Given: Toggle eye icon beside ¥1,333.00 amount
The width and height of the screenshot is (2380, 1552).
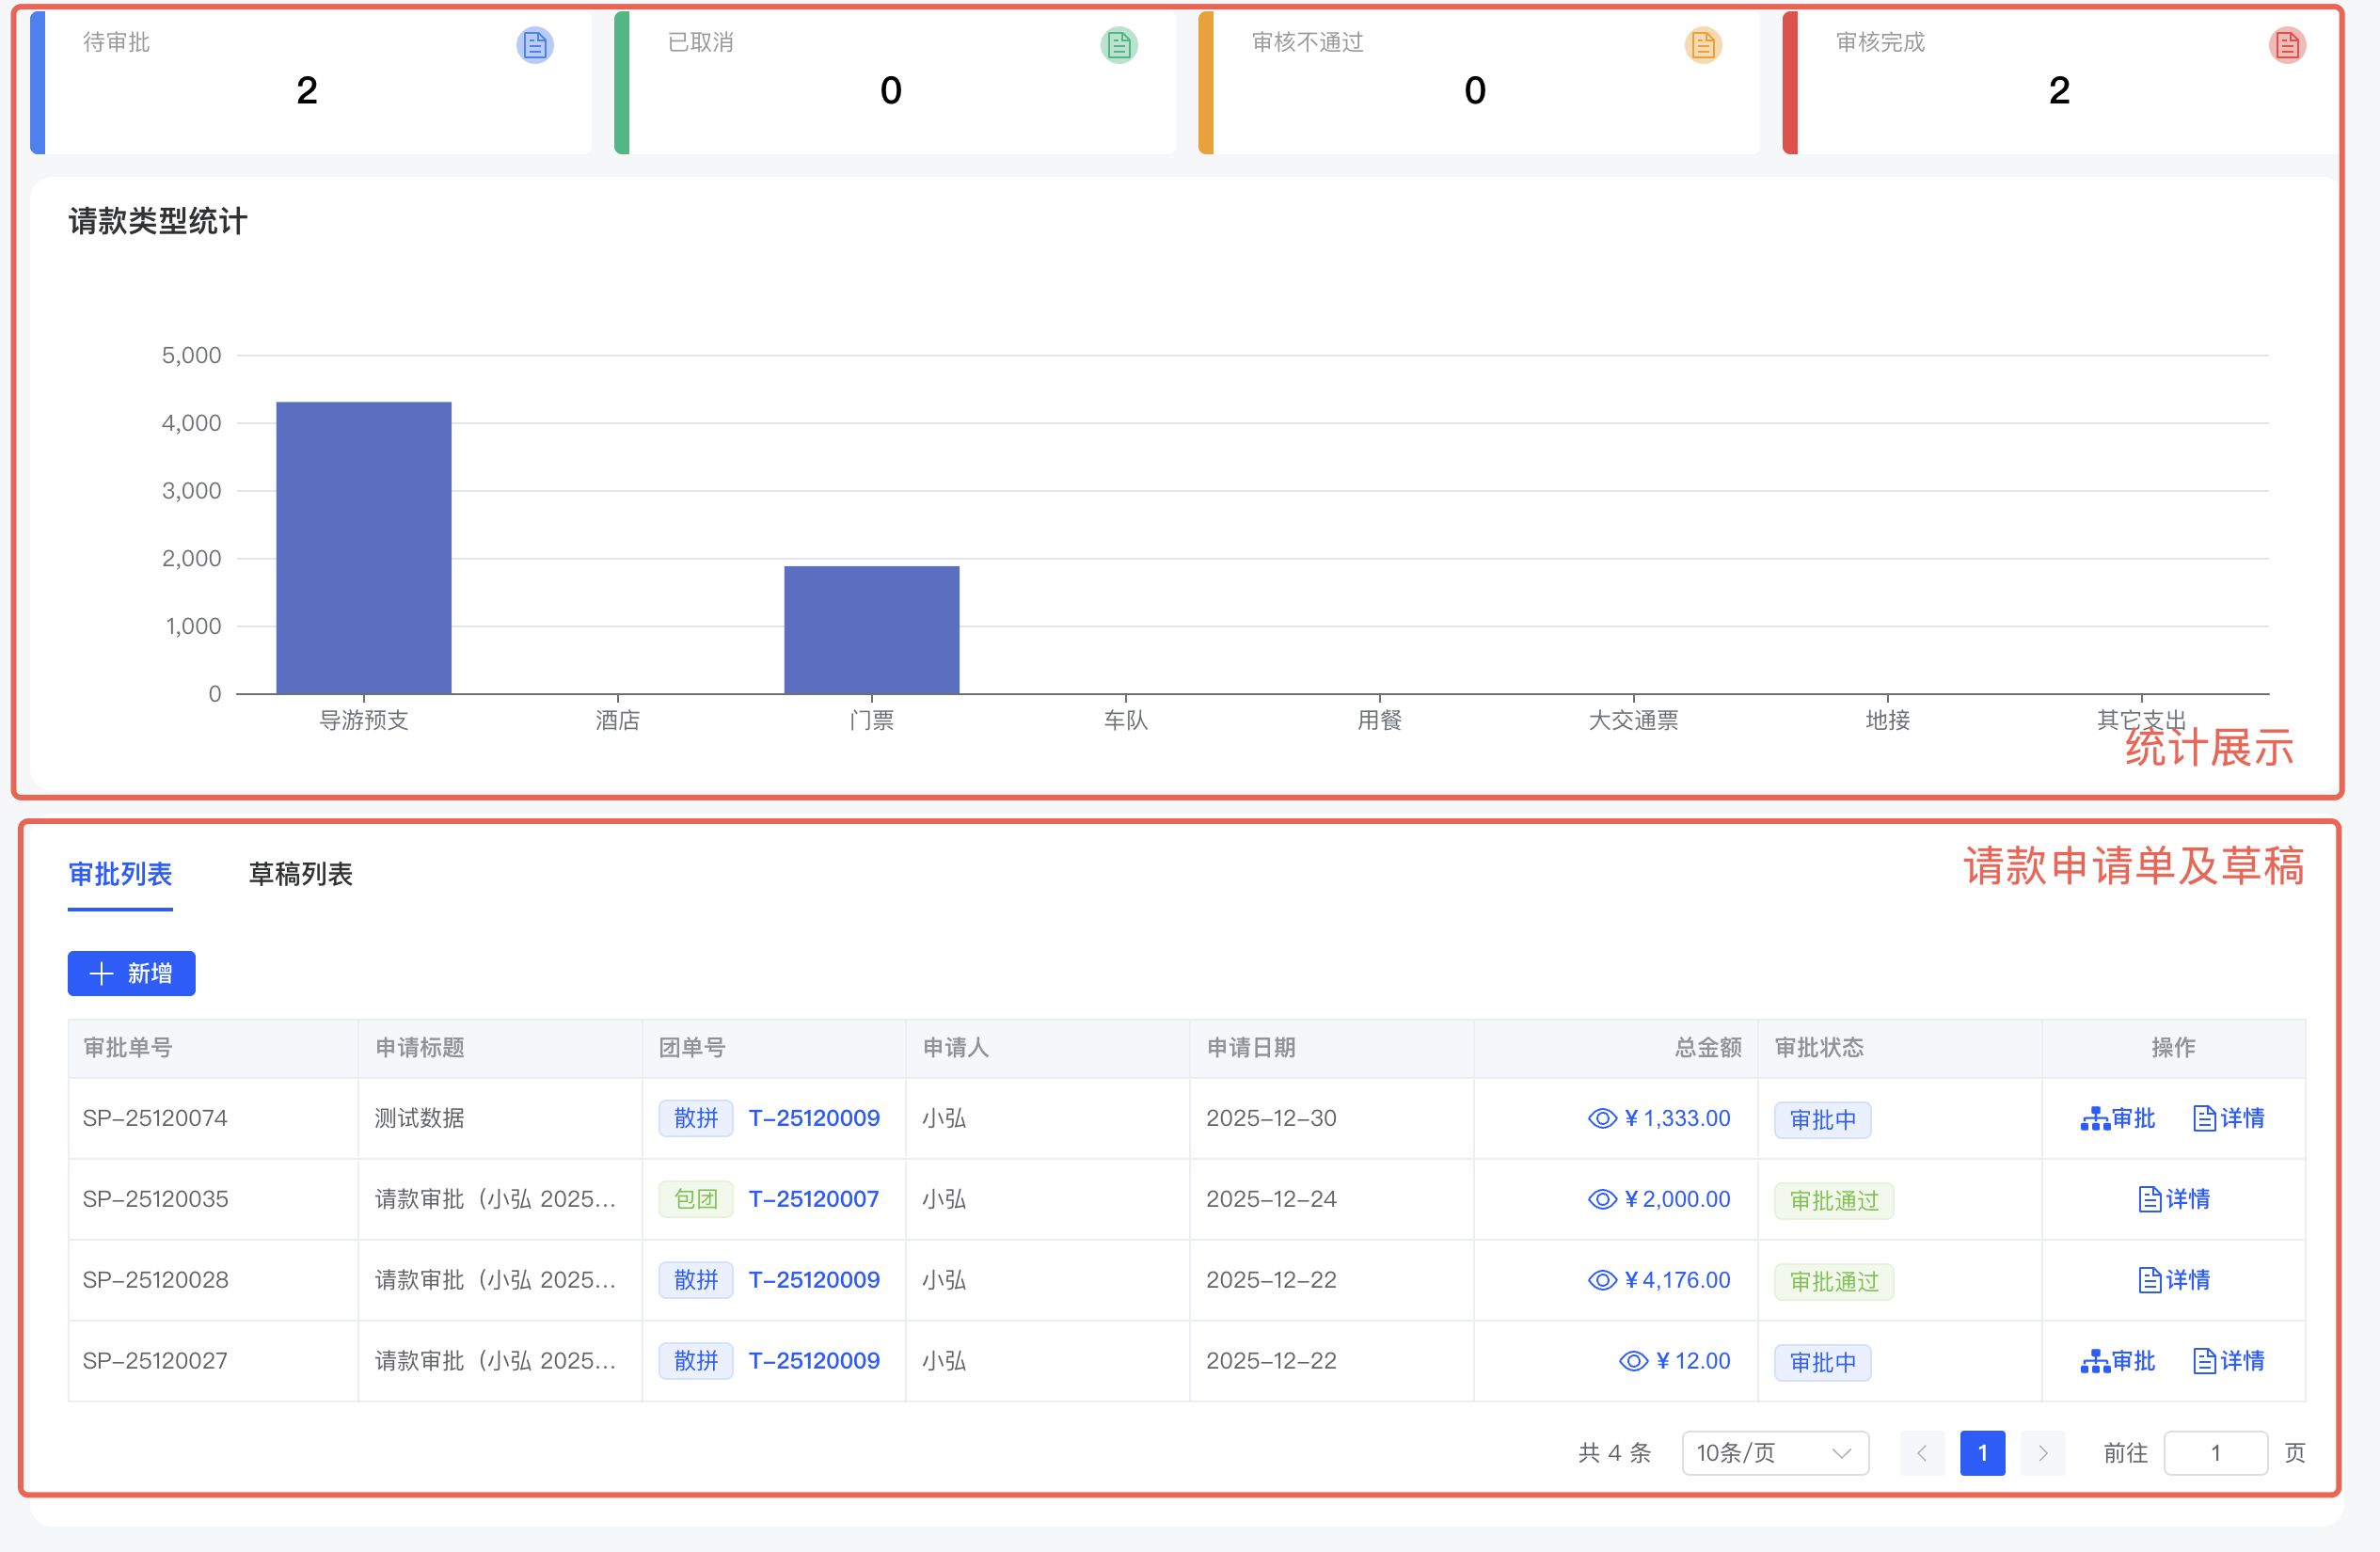Looking at the screenshot, I should (1602, 1118).
